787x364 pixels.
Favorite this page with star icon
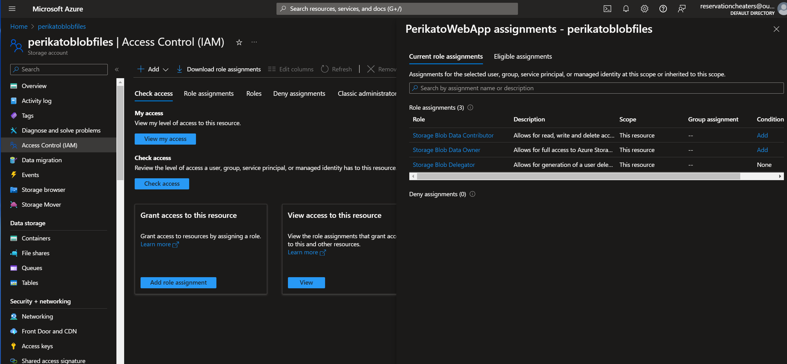[x=239, y=42]
